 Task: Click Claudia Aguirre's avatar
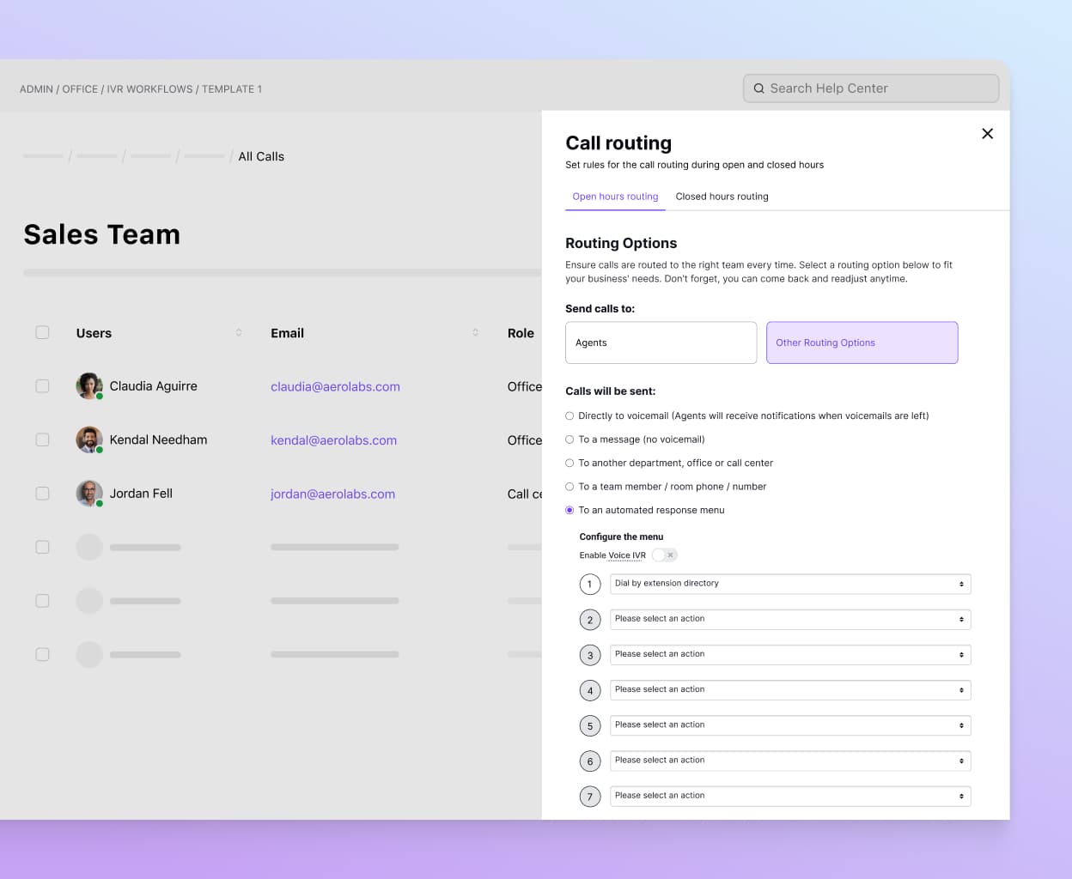tap(88, 386)
